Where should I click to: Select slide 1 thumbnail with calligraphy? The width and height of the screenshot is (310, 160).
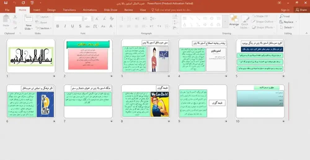click(x=31, y=56)
